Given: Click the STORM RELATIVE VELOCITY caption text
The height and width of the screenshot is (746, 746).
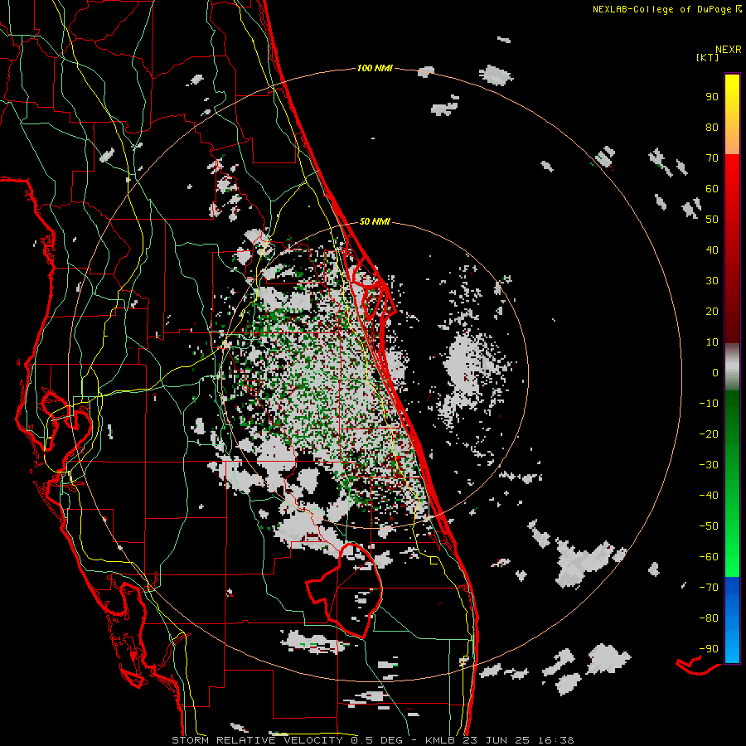Looking at the screenshot, I should click(257, 740).
